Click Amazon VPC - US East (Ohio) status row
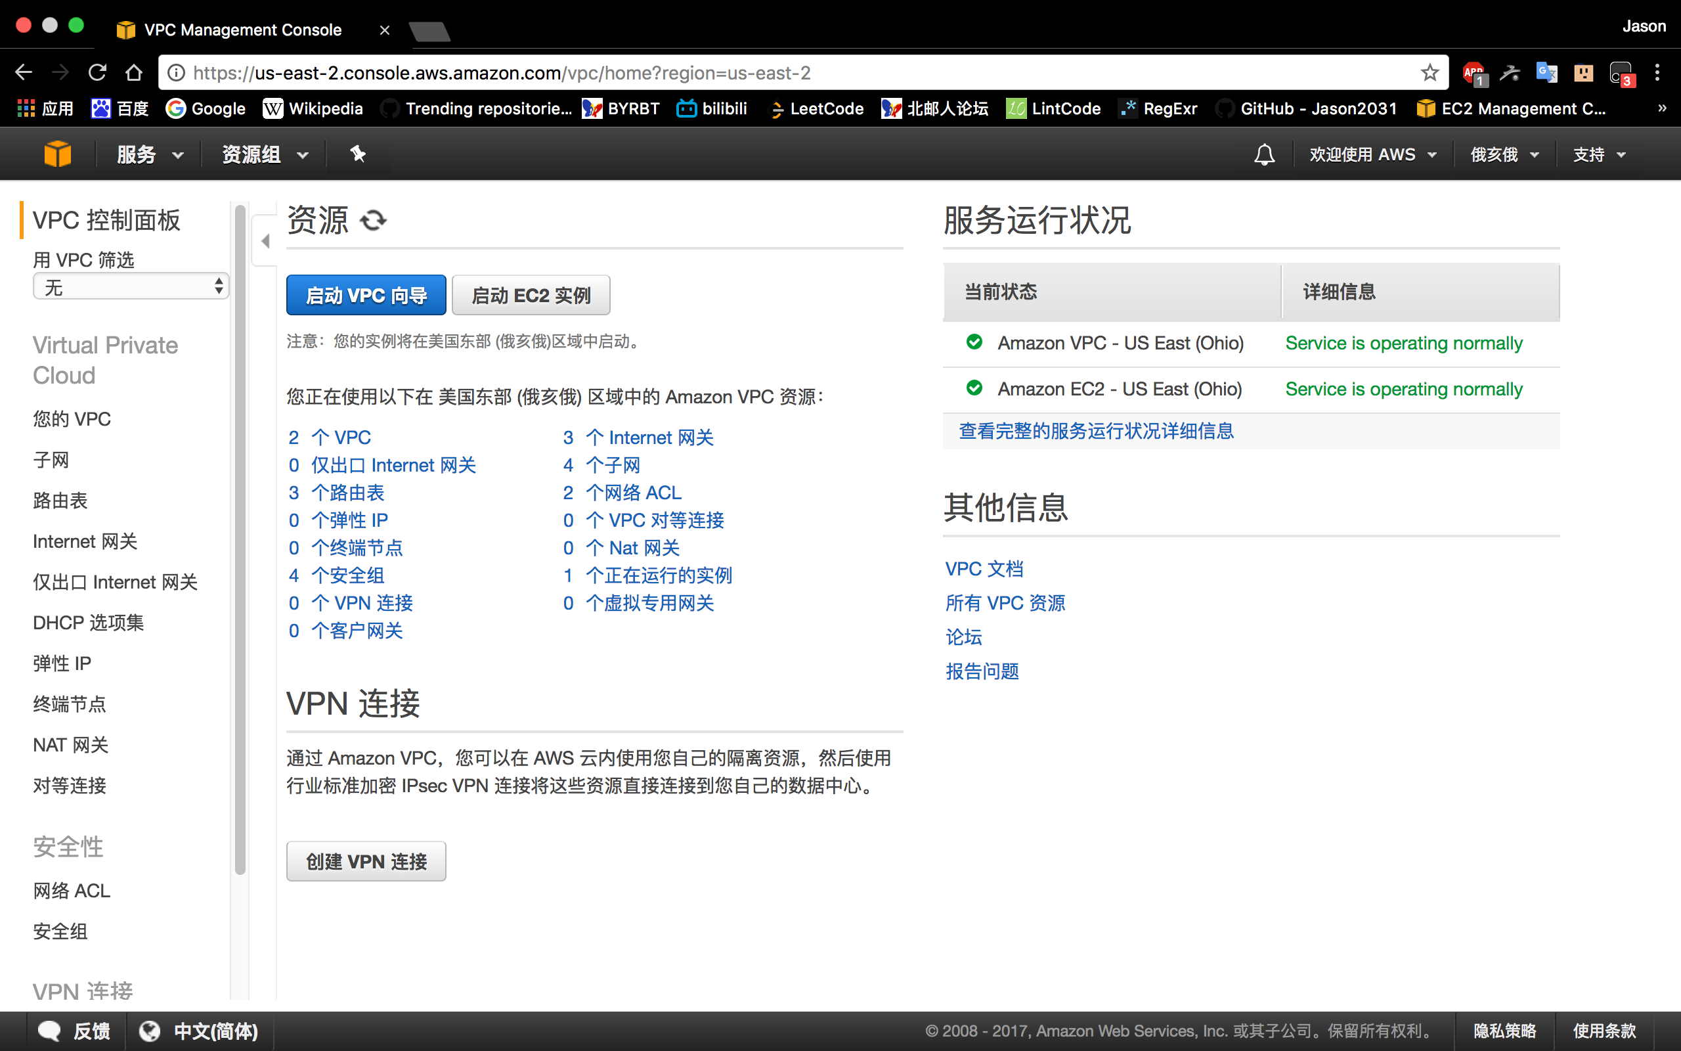The height and width of the screenshot is (1051, 1681). click(x=1251, y=344)
